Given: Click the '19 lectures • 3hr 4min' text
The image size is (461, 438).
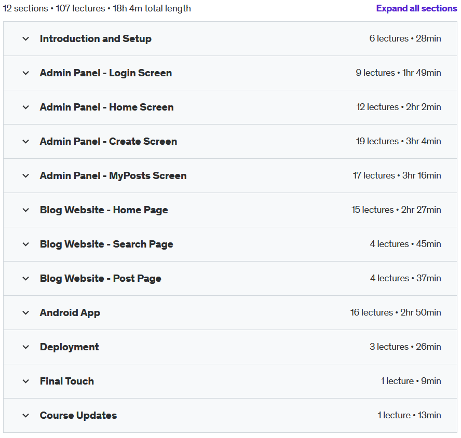Looking at the screenshot, I should [398, 141].
